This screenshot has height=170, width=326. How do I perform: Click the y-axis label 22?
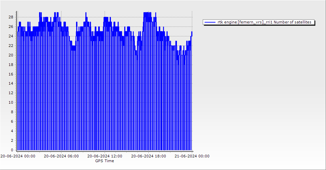click(x=11, y=46)
